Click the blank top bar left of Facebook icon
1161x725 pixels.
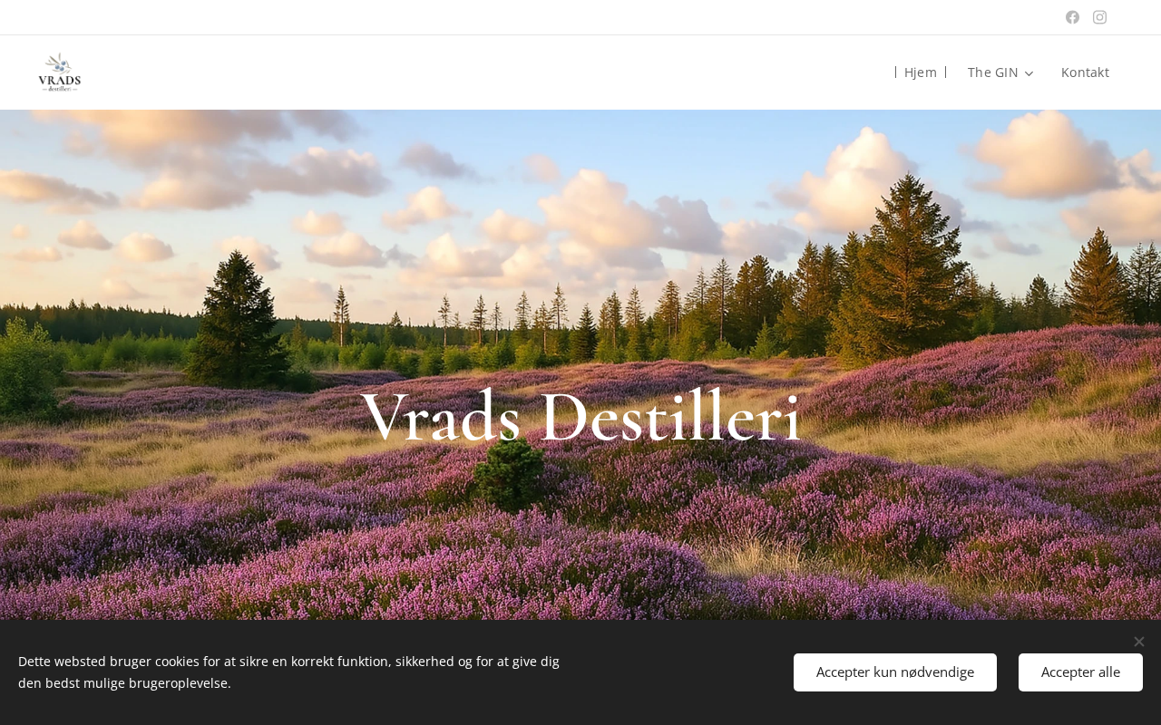[526, 17]
